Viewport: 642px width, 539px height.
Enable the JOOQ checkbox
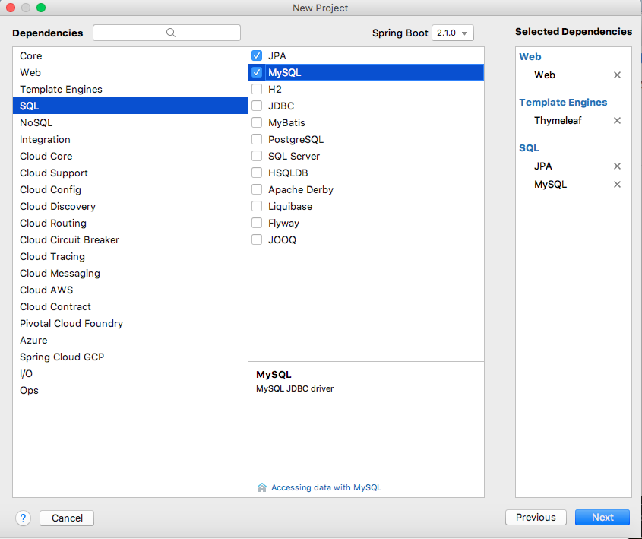click(x=257, y=239)
